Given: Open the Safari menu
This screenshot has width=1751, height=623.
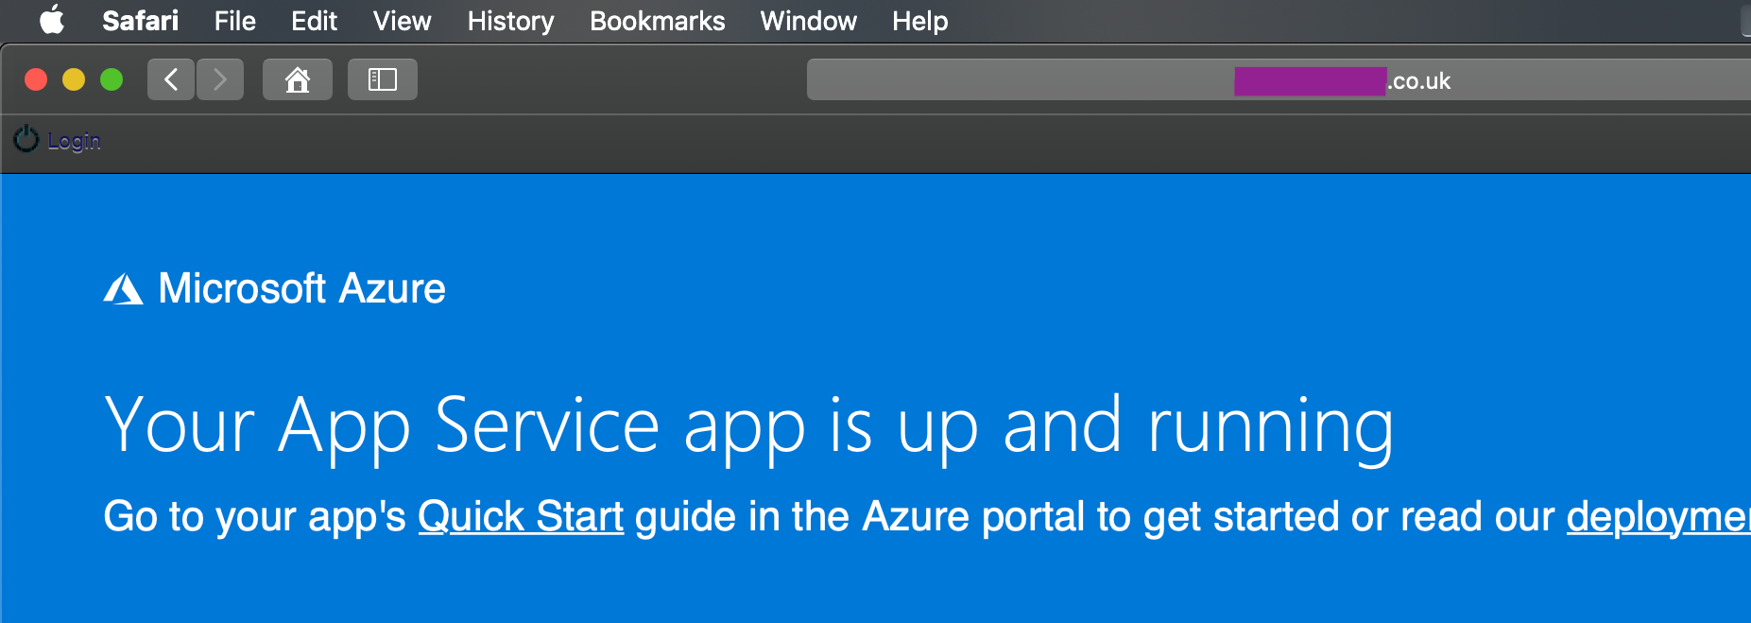Looking at the screenshot, I should click(x=140, y=21).
